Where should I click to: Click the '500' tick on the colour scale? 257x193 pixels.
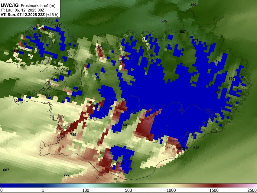pyautogui.click(x=128, y=190)
